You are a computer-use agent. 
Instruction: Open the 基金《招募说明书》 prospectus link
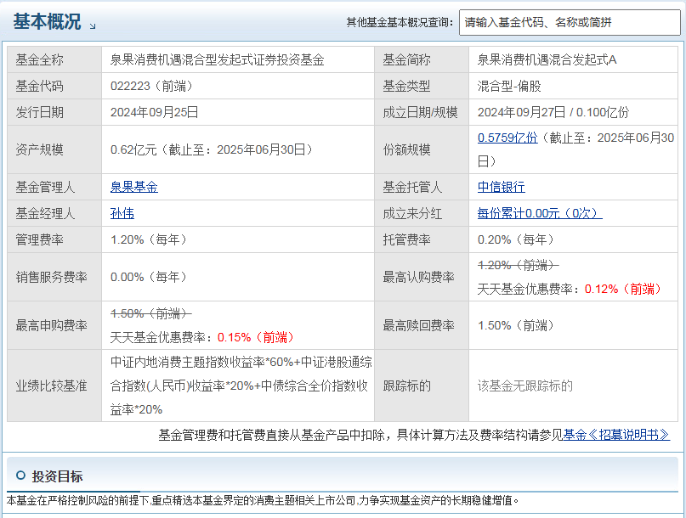coord(616,435)
